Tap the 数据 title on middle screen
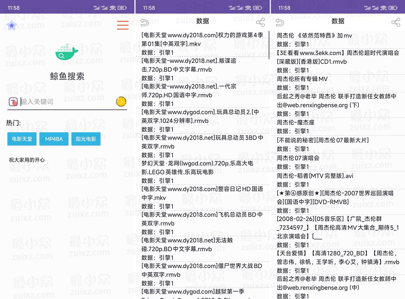The height and width of the screenshot is (299, 405). coord(202,21)
